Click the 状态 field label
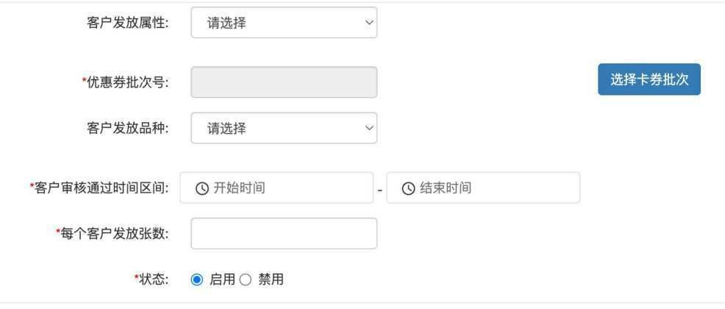Screen dimensions: 725x309 pyautogui.click(x=151, y=280)
